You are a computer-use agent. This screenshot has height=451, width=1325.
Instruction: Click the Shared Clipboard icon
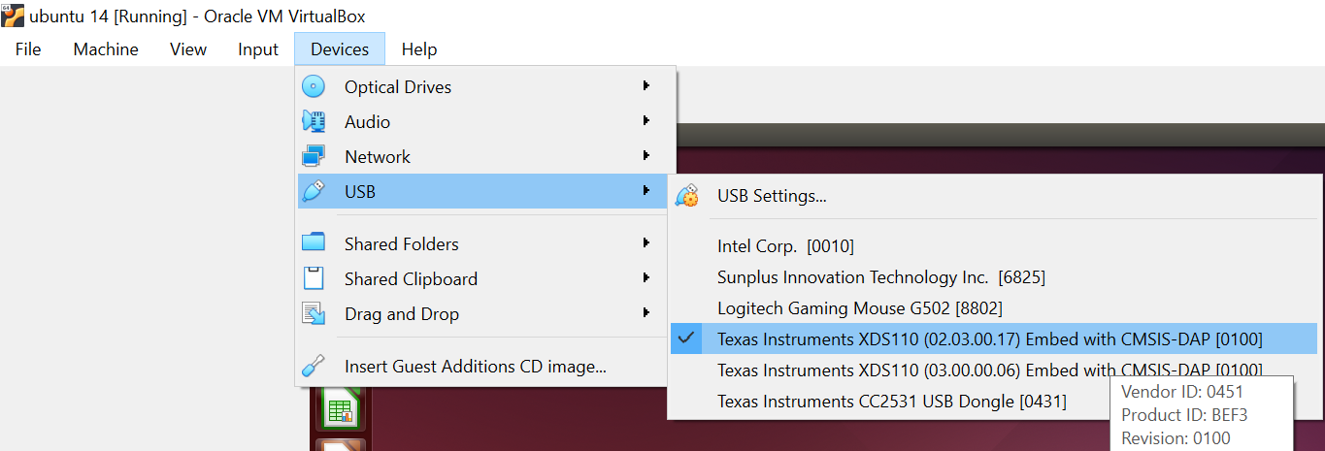point(313,278)
